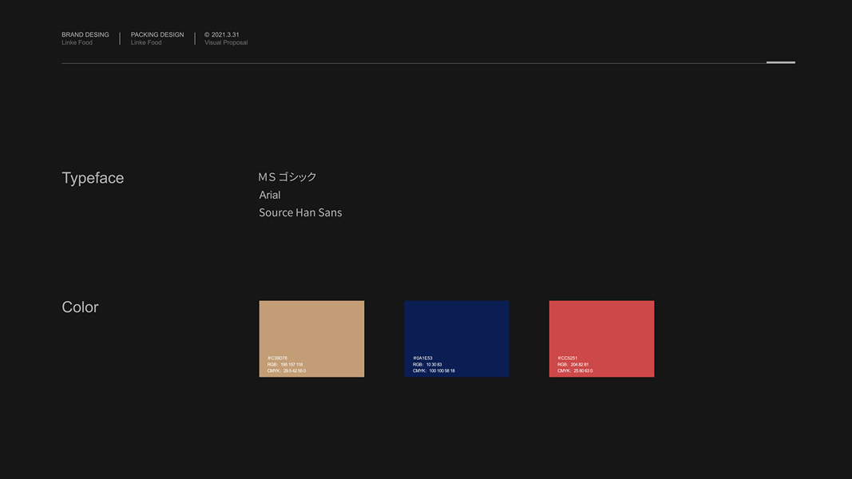The image size is (852, 479).
Task: Click the CMYK value on the red swatch
Action: [575, 371]
